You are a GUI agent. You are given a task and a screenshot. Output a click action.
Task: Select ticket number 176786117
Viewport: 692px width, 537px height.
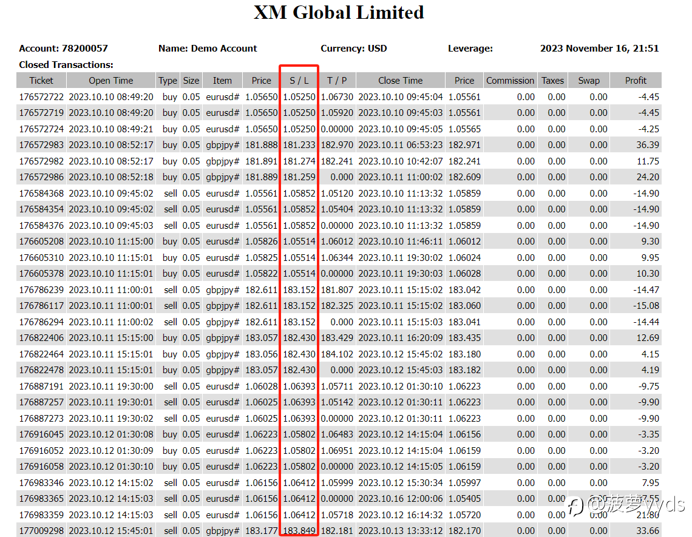[41, 306]
